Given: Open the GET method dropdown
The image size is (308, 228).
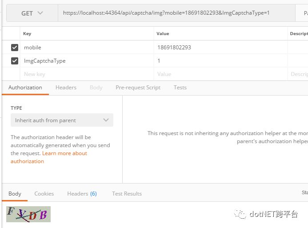Looking at the screenshot, I should tap(32, 13).
